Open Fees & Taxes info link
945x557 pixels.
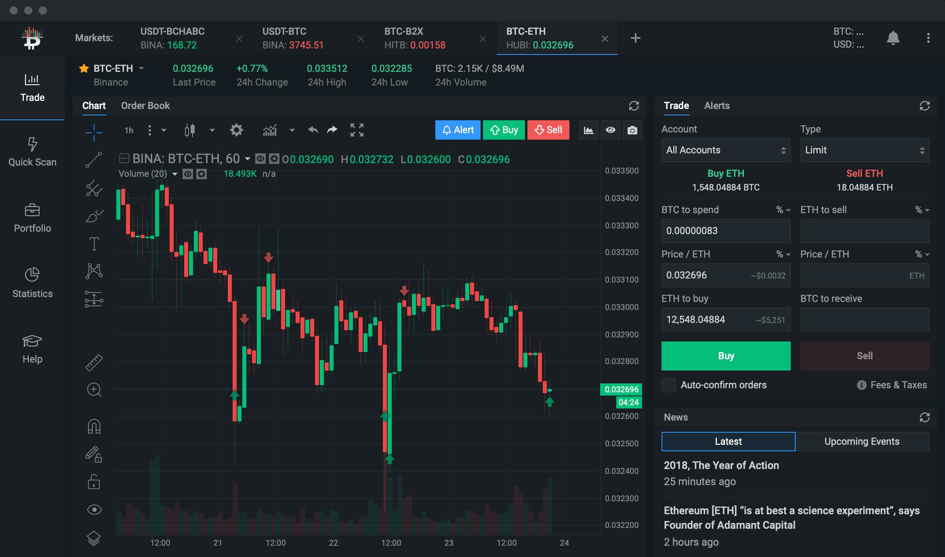[x=892, y=385]
